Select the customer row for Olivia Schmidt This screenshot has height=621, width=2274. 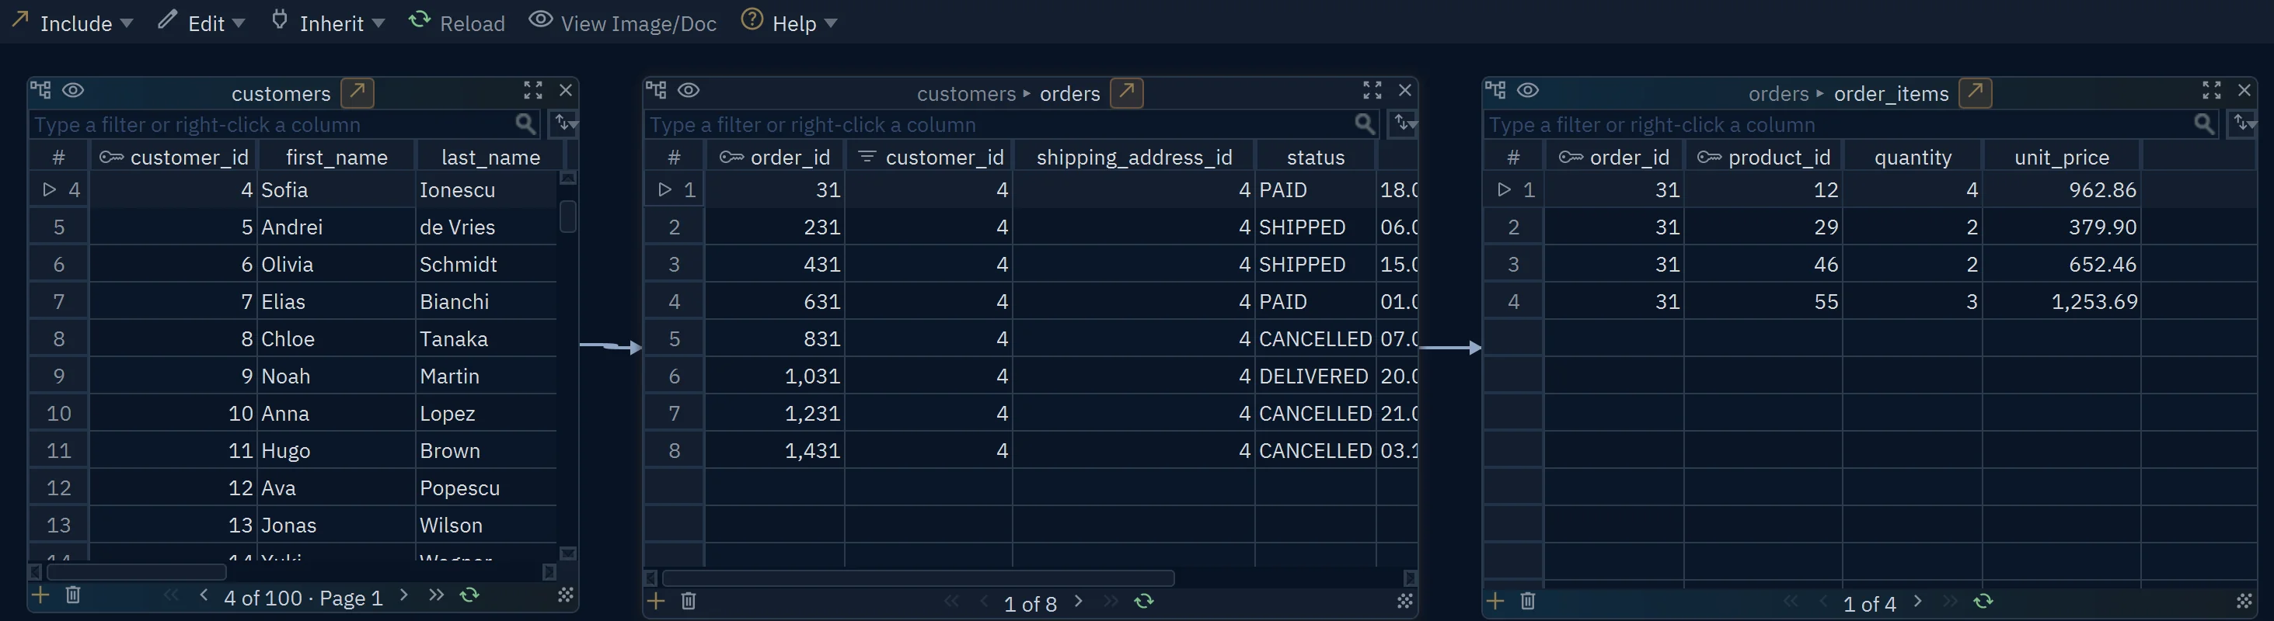pyautogui.click(x=293, y=264)
